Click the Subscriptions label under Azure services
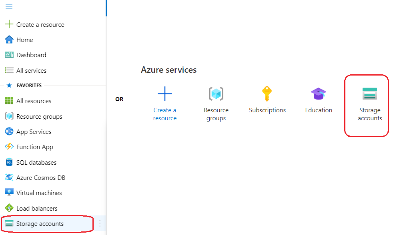This screenshot has width=393, height=235. tap(267, 110)
